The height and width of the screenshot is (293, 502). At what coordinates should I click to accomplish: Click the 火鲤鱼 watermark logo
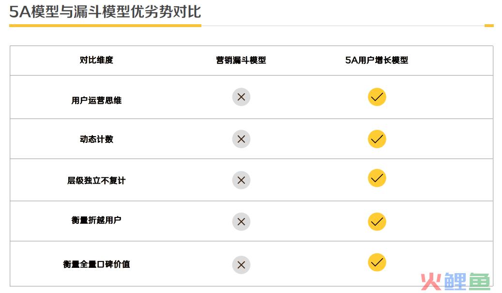456,282
